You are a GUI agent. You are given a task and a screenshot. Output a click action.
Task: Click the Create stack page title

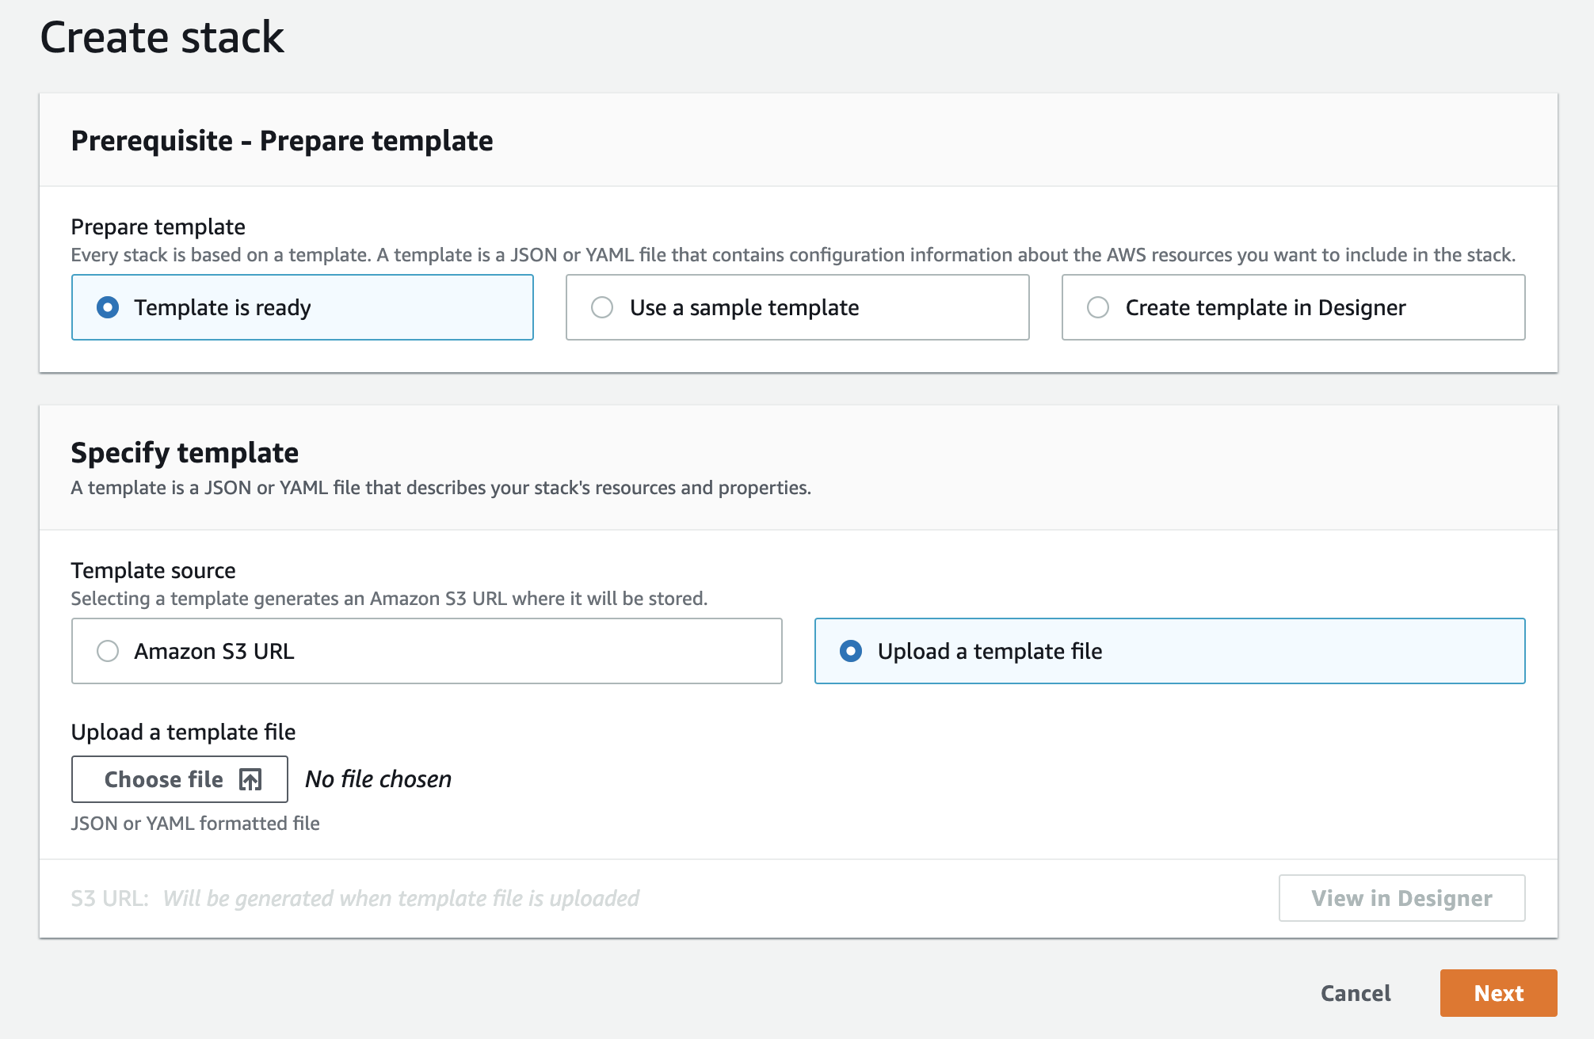pyautogui.click(x=162, y=37)
